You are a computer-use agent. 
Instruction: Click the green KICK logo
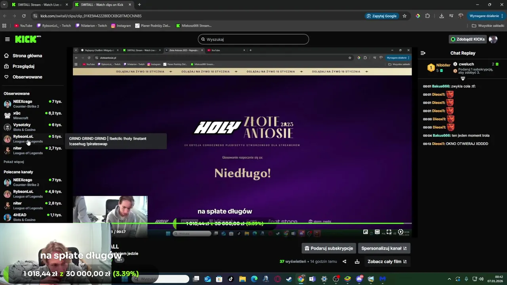(x=28, y=39)
